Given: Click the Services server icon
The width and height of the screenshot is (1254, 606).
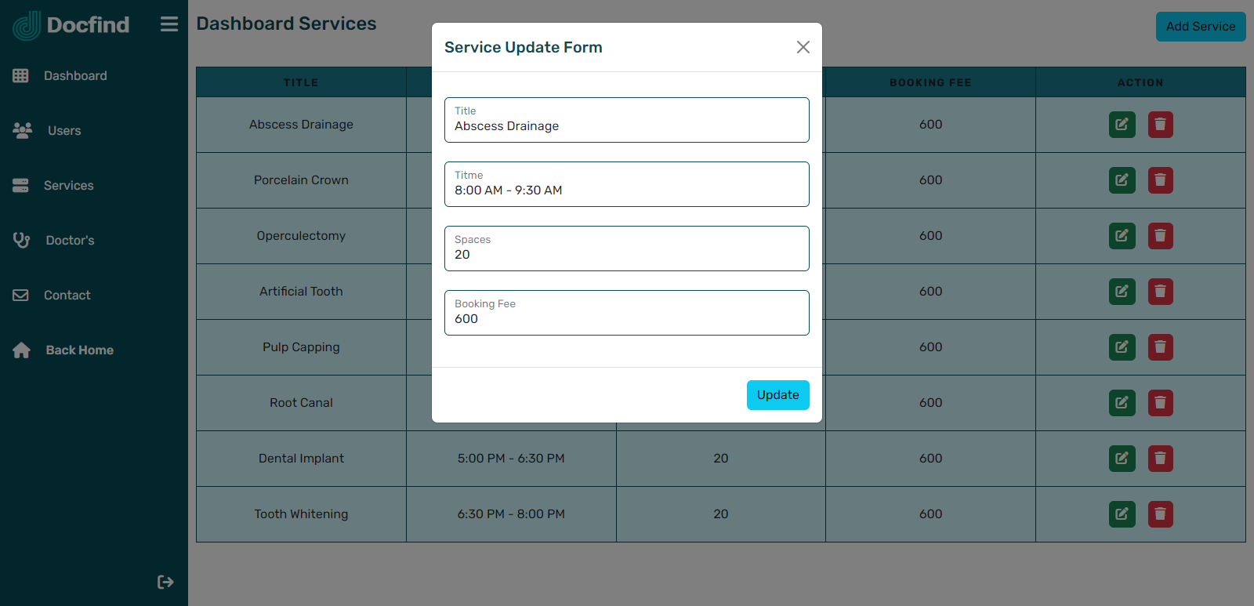Looking at the screenshot, I should tap(20, 186).
